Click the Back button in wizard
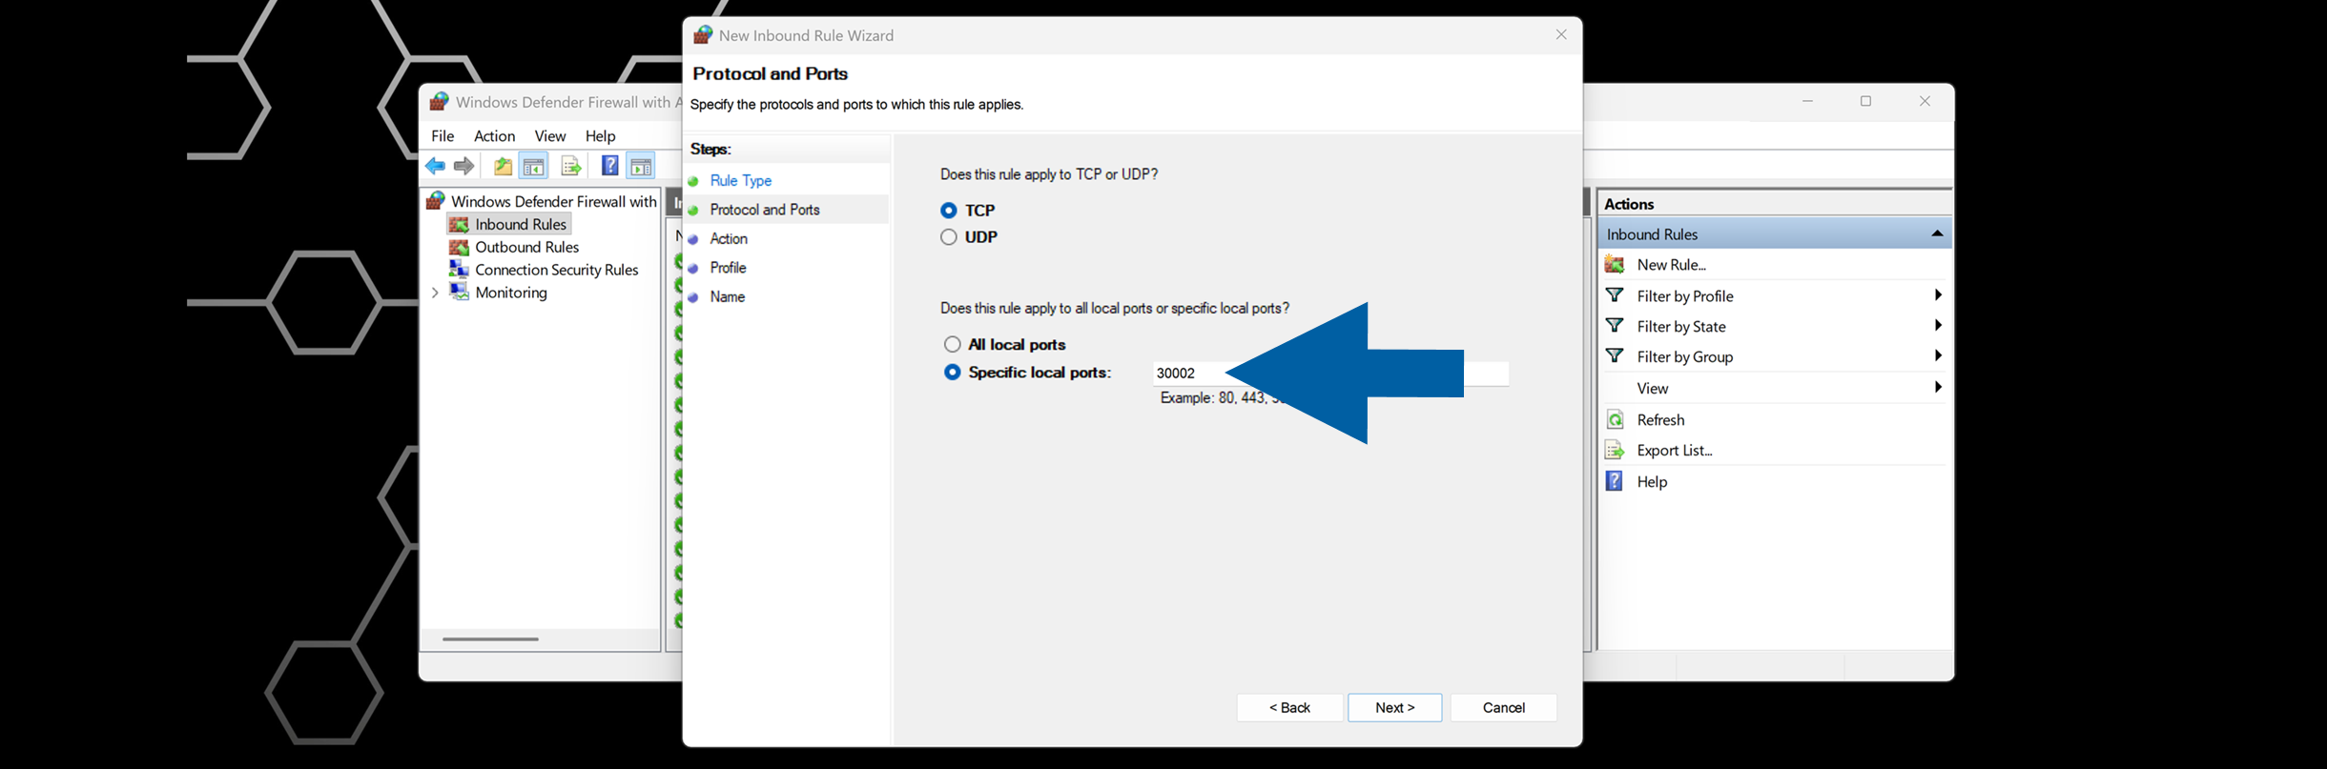This screenshot has height=769, width=2327. (1289, 707)
